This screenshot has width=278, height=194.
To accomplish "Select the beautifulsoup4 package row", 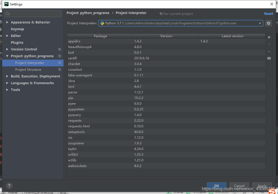I will [x=166, y=47].
